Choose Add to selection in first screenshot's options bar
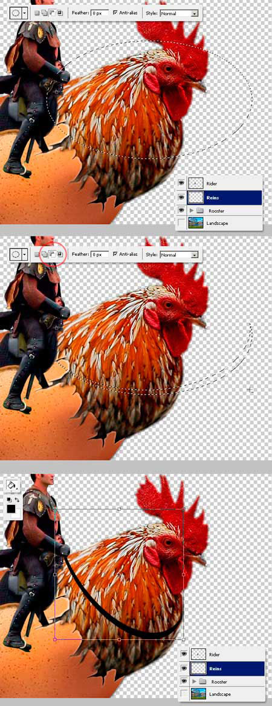Viewport: 272px width, 706px height. click(45, 13)
